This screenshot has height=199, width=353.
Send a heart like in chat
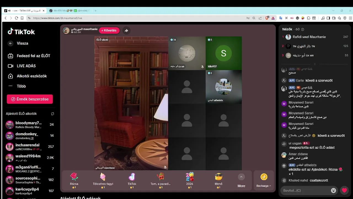pyautogui.click(x=344, y=190)
